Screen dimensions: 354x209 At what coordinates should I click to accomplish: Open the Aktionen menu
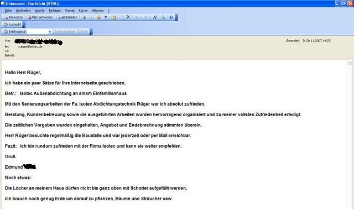tap(98, 11)
